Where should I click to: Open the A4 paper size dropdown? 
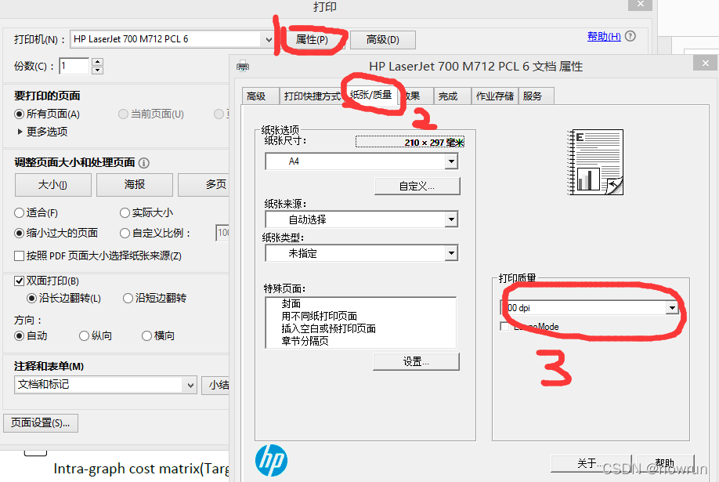click(x=452, y=161)
